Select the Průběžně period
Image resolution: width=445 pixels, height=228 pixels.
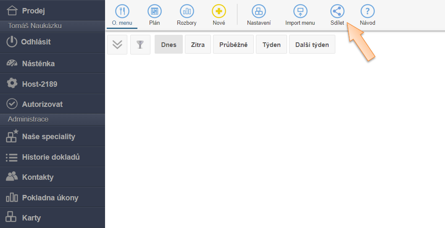coord(233,45)
